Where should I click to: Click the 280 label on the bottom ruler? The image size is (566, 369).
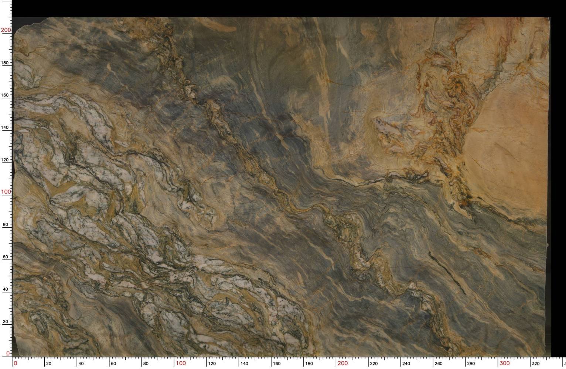(x=472, y=363)
